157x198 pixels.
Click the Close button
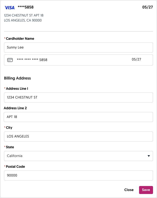coord(129,190)
